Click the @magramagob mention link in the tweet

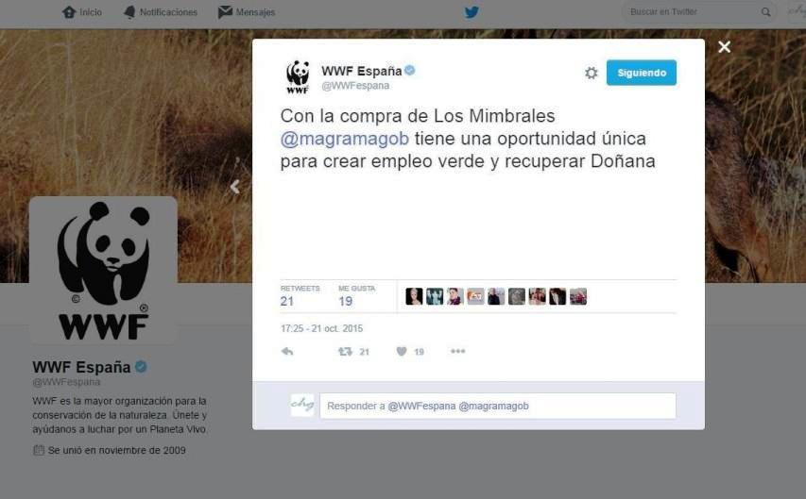(x=344, y=139)
